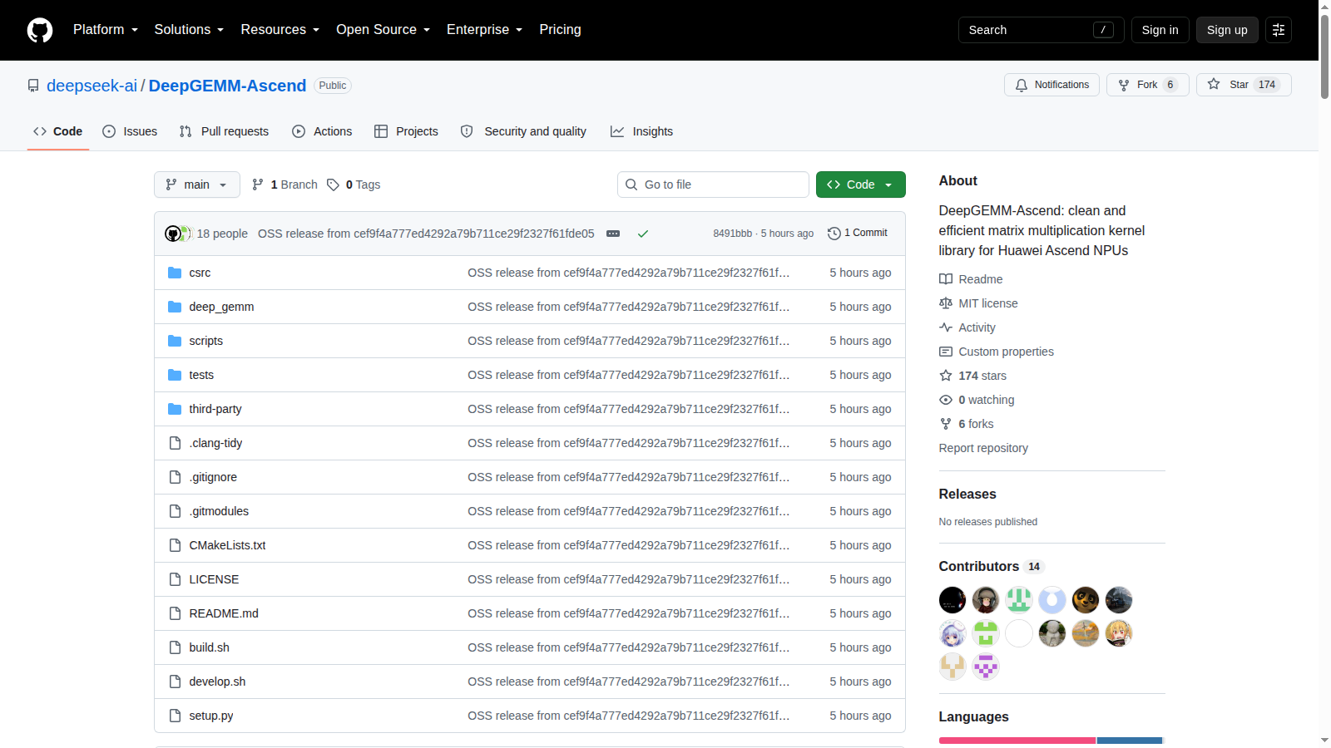
Task: Open the deepseek-ai owner link
Action: pyautogui.click(x=92, y=86)
